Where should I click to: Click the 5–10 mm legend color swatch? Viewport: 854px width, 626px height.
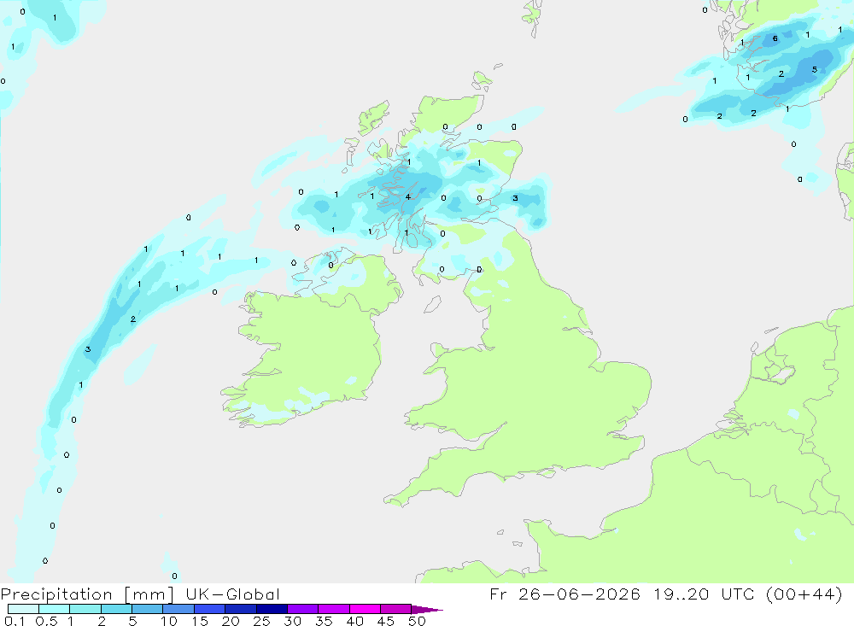point(148,609)
